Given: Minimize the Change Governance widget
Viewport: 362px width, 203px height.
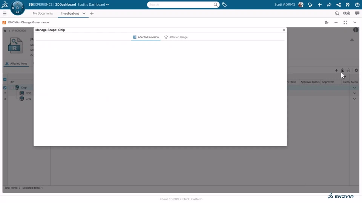Looking at the screenshot, I should [x=336, y=22].
